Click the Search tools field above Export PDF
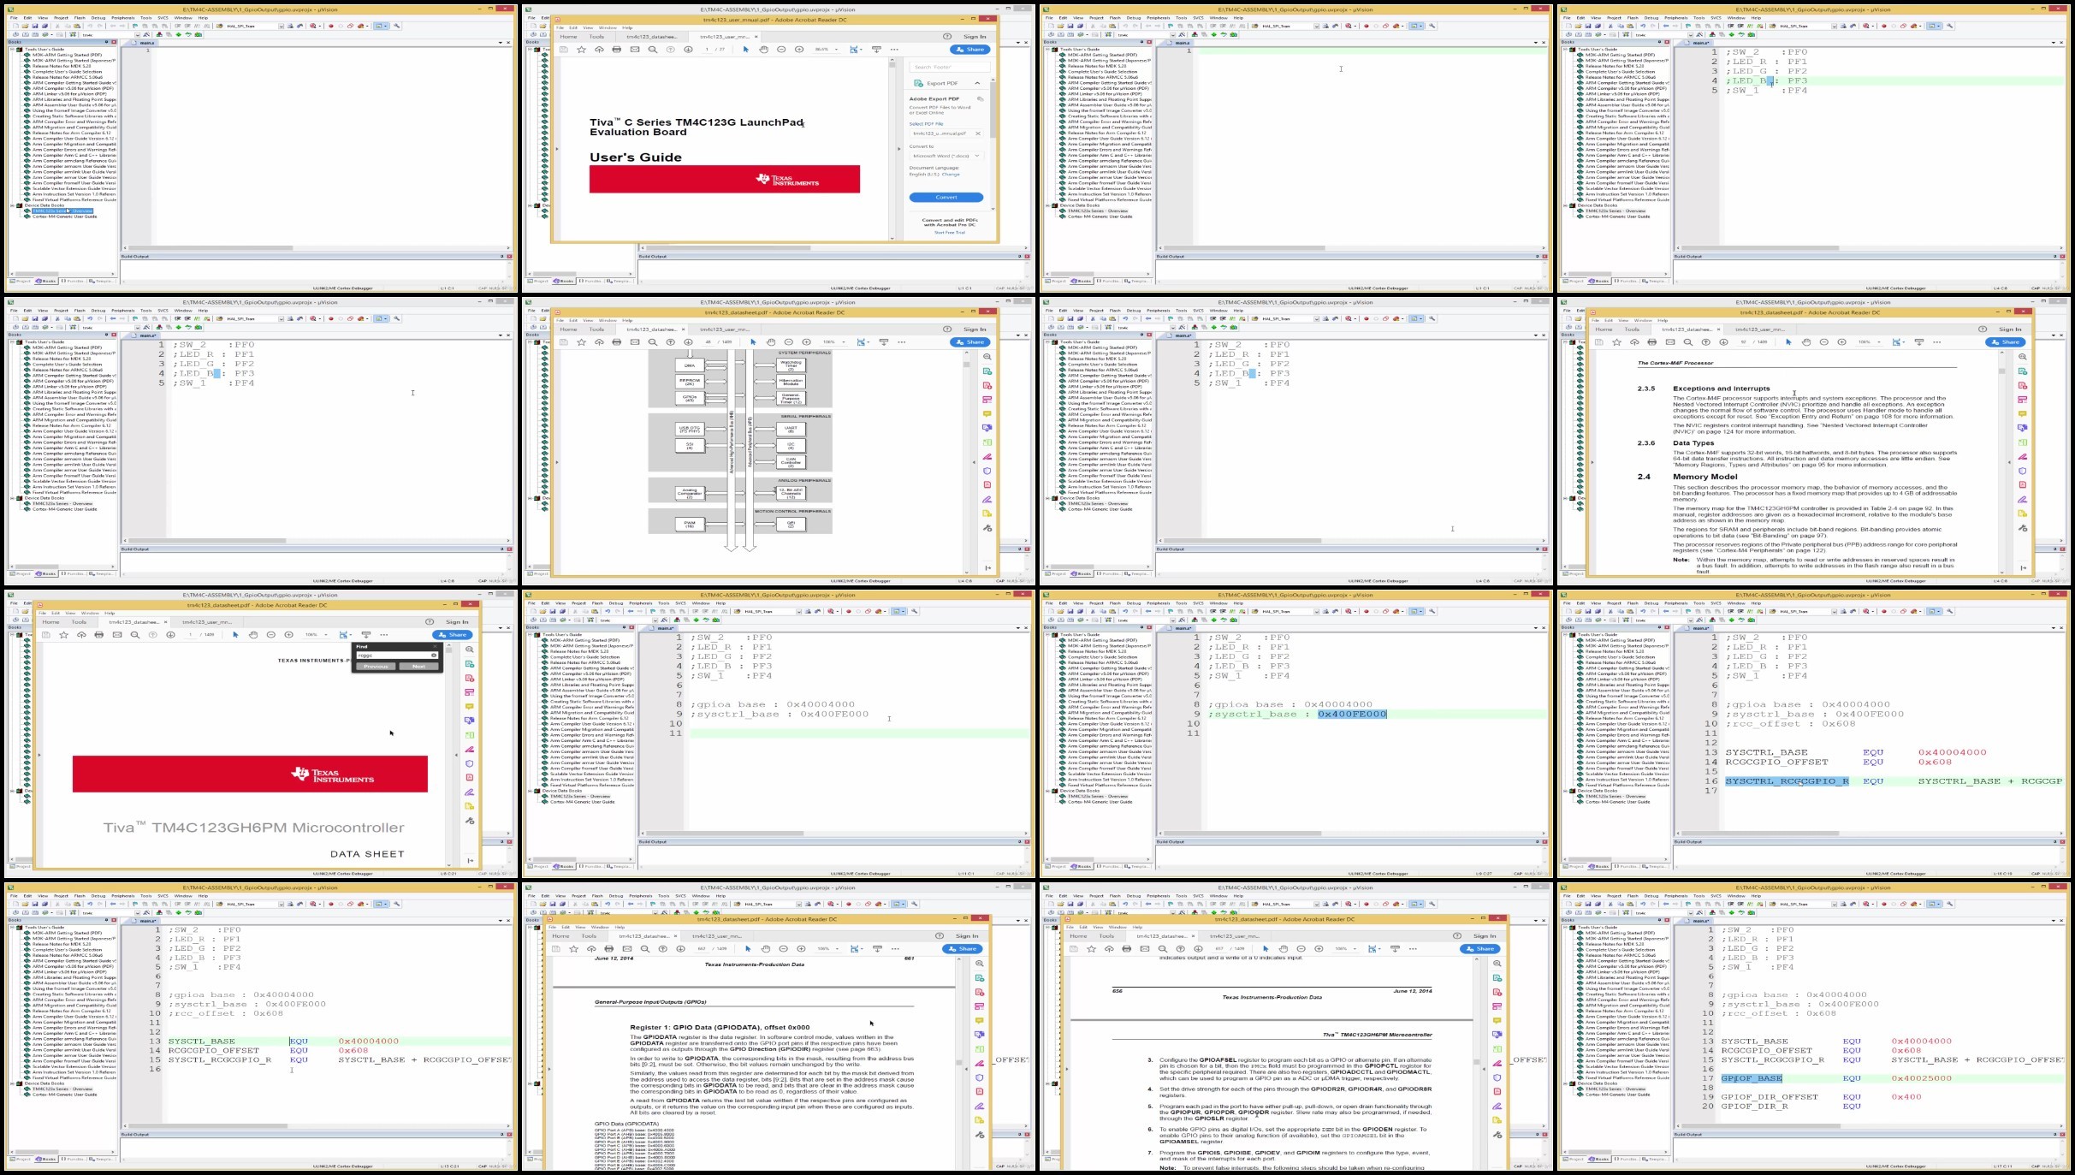 [950, 67]
